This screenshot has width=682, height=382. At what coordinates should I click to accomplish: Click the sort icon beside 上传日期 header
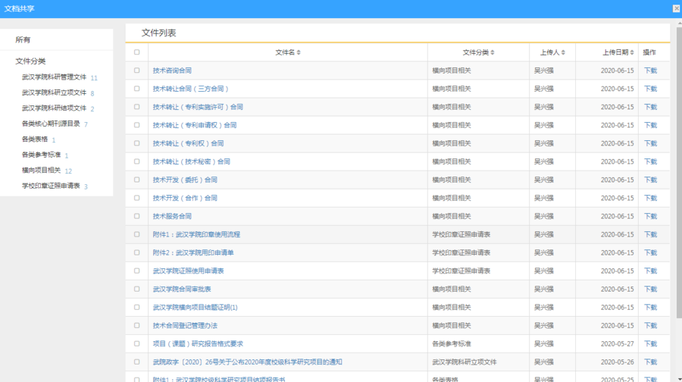[630, 53]
